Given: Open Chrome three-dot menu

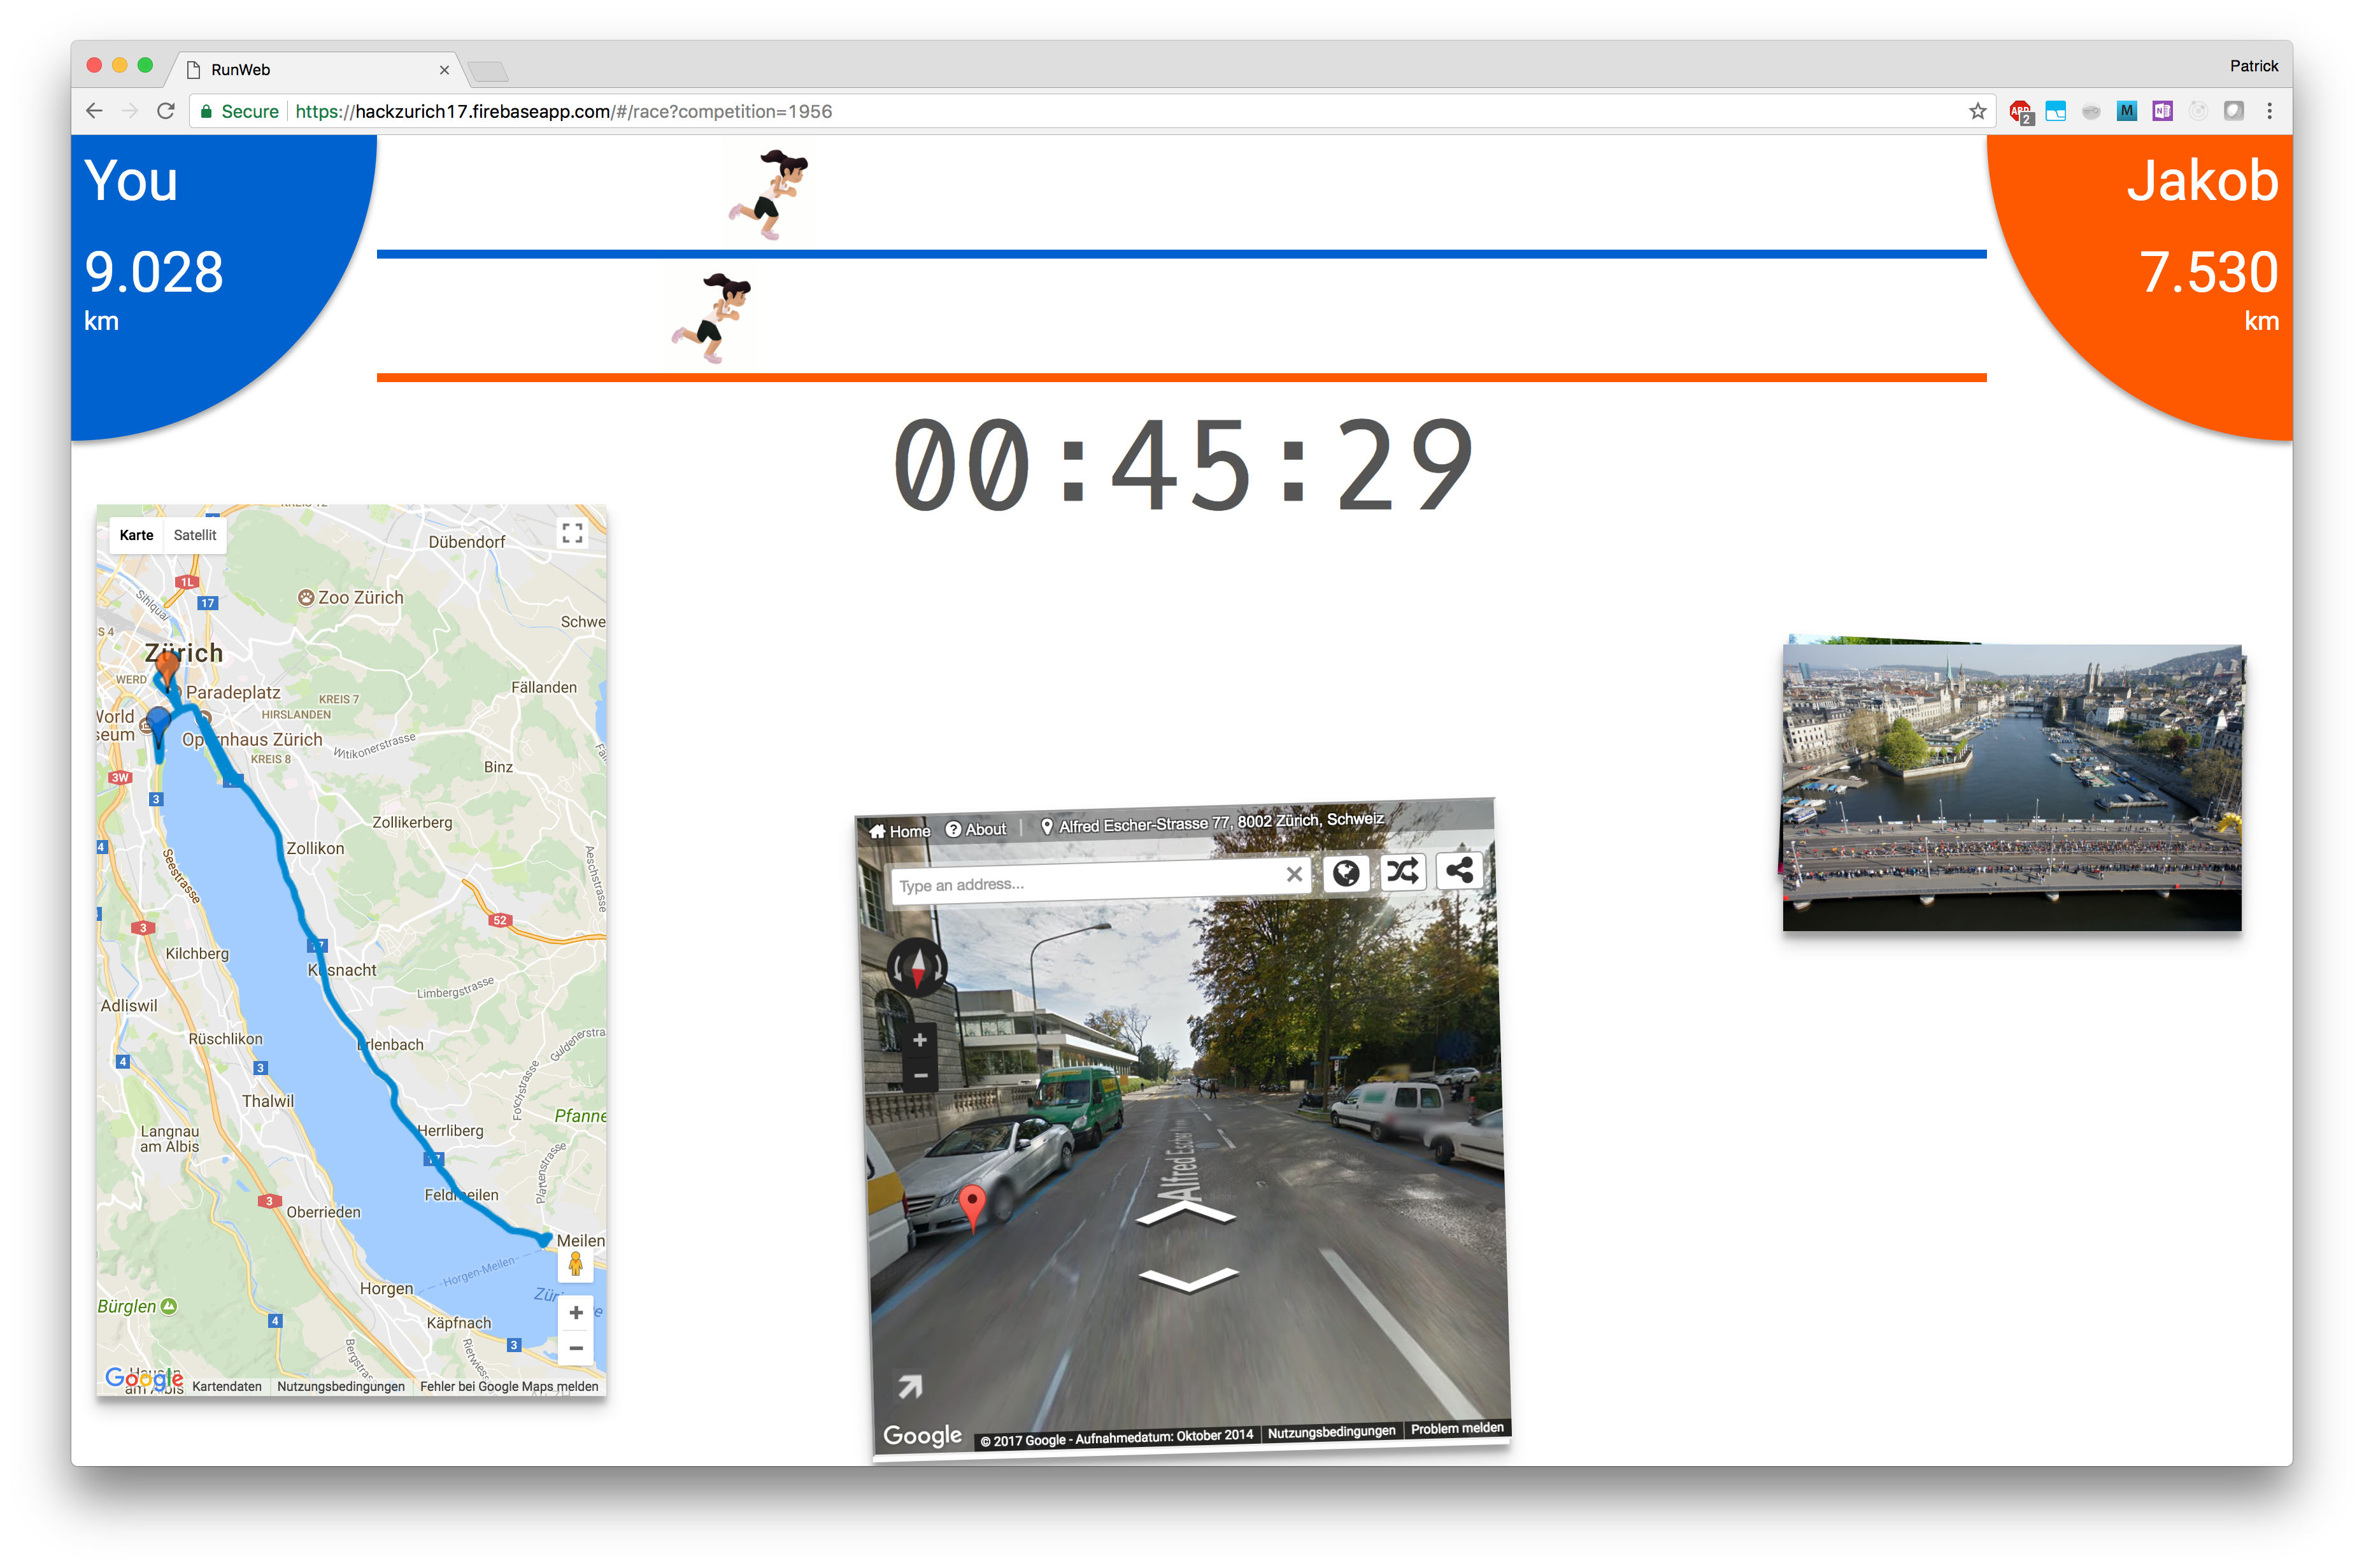Looking at the screenshot, I should pos(2269,111).
